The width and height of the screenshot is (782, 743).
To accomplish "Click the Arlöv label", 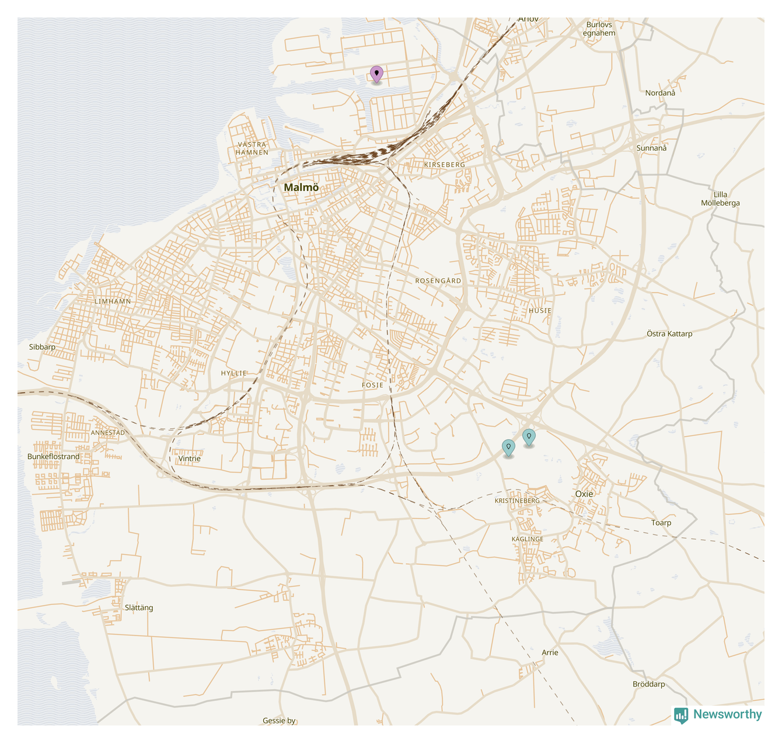I will coord(528,20).
